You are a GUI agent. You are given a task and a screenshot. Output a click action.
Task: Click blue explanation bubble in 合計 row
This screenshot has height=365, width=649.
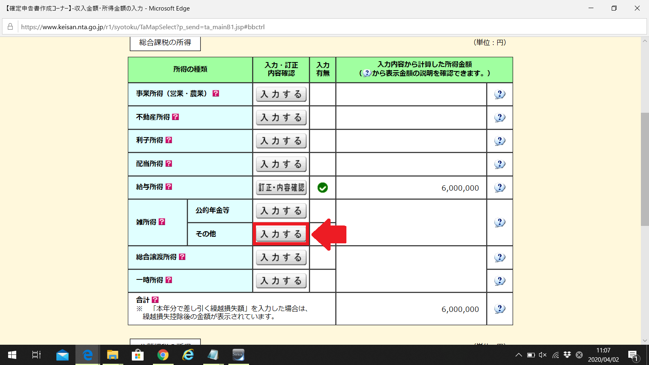pyautogui.click(x=500, y=309)
